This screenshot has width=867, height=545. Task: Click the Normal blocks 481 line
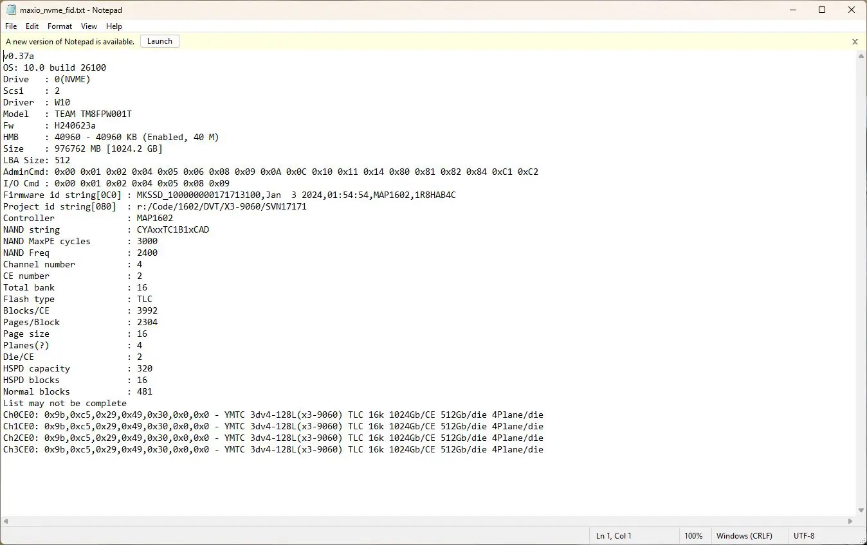[x=78, y=391]
